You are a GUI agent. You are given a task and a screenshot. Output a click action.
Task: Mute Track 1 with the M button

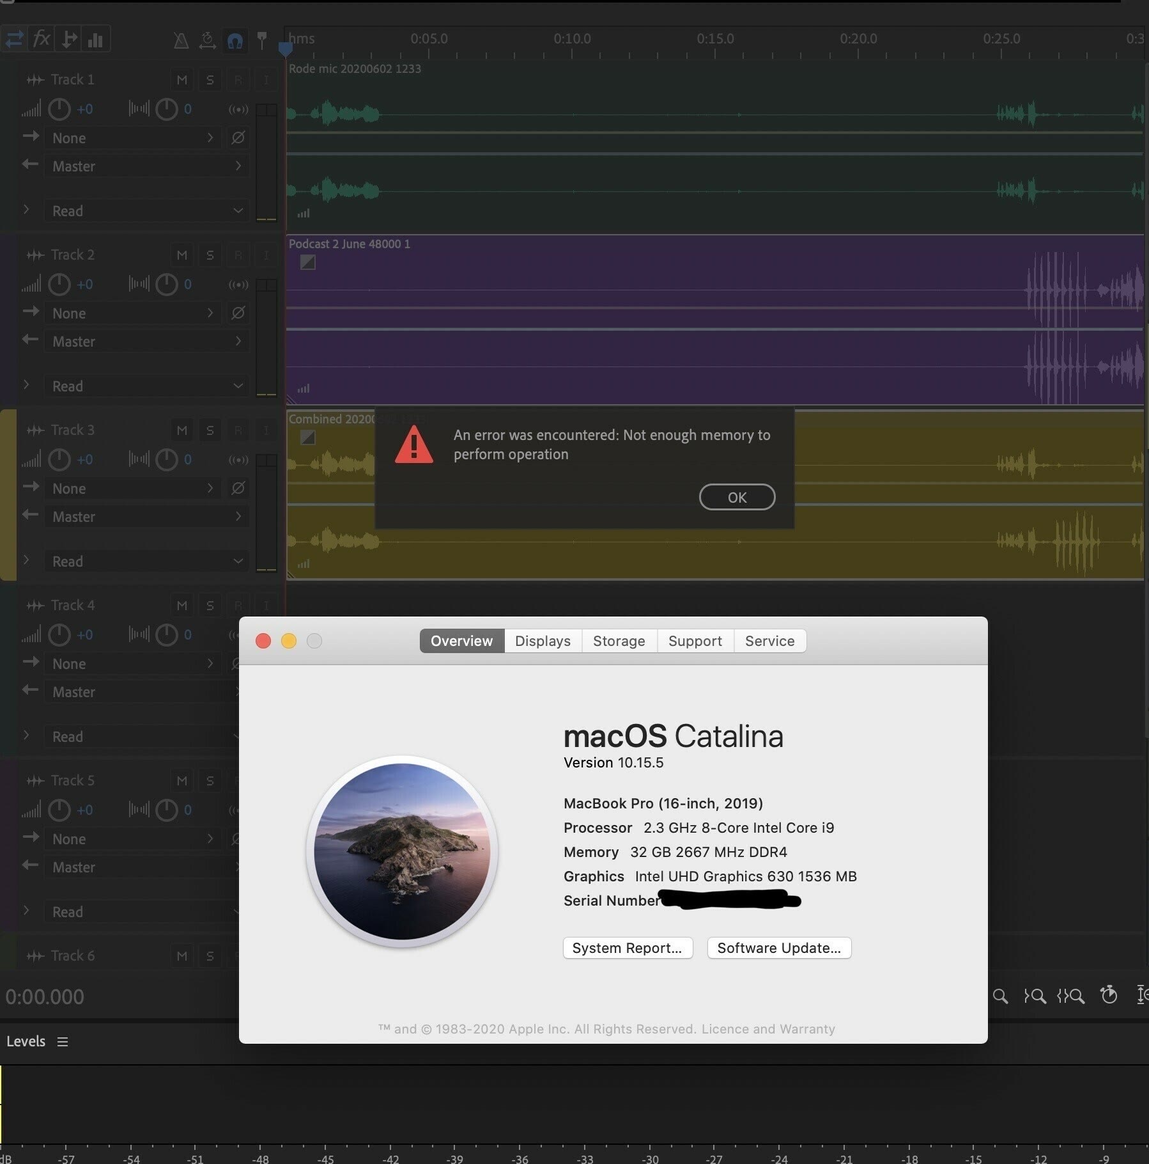[182, 80]
